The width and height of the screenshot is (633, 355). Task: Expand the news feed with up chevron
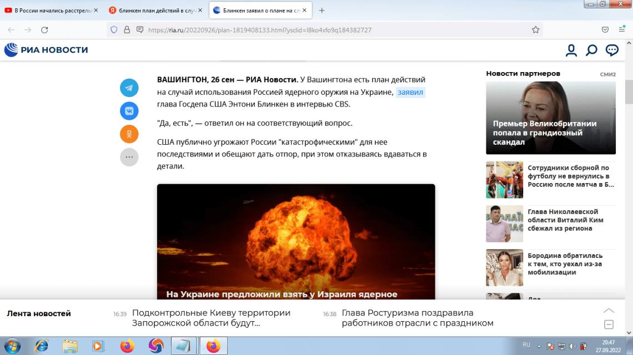pos(609,311)
